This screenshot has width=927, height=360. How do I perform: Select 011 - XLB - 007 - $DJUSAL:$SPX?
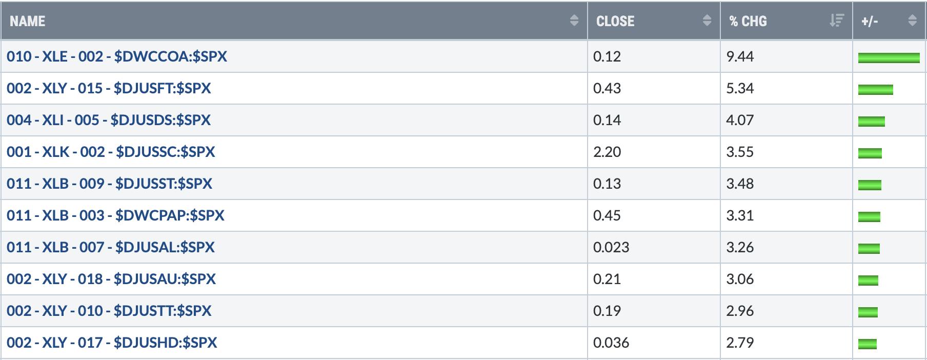[111, 247]
